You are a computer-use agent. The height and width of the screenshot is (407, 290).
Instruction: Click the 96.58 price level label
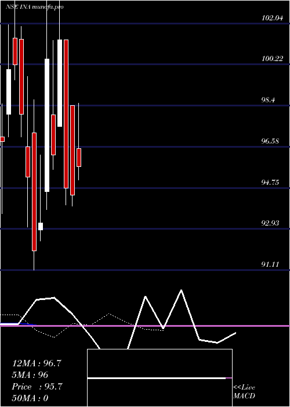[270, 141]
